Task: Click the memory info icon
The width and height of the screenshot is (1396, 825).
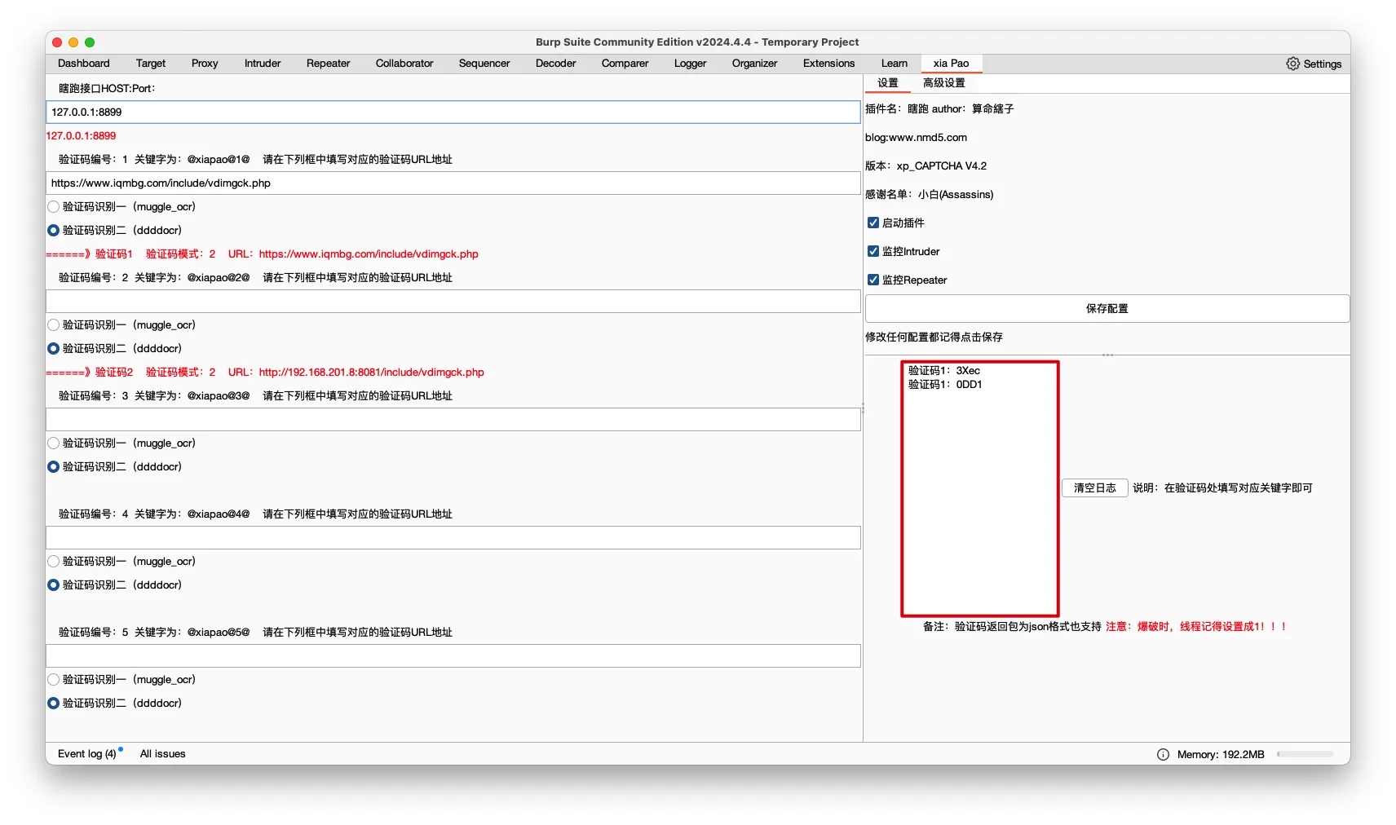Action: (1163, 754)
